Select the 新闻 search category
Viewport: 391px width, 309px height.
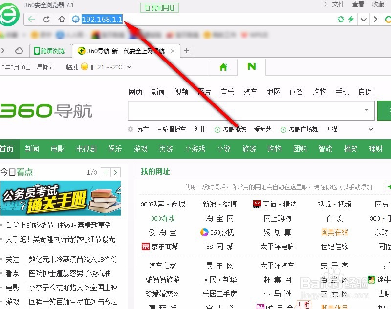coord(158,92)
